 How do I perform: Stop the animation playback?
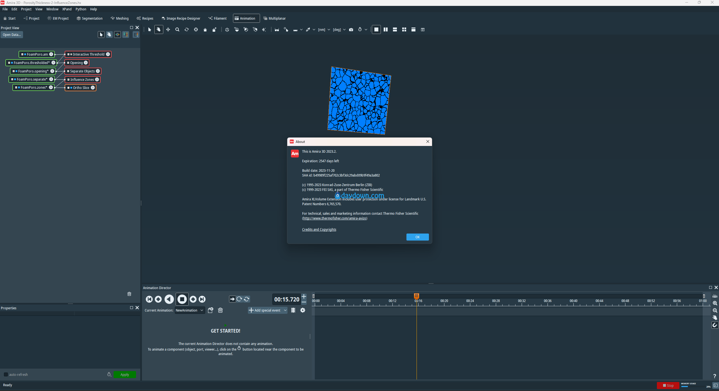(x=182, y=299)
